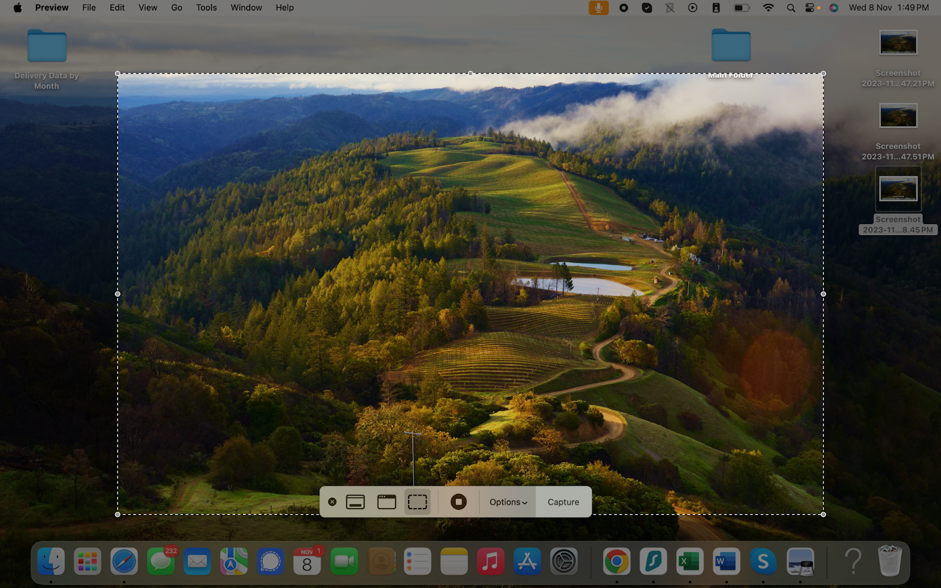Open the Wi-Fi status menu
The image size is (941, 588).
coord(768,8)
